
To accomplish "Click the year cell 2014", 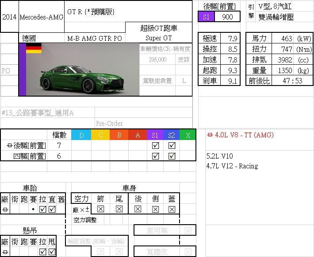I will (9, 17).
